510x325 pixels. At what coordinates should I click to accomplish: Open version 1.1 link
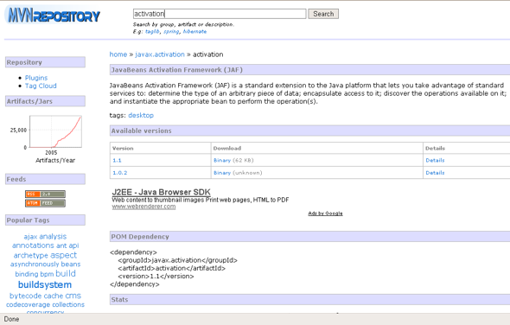(x=117, y=161)
